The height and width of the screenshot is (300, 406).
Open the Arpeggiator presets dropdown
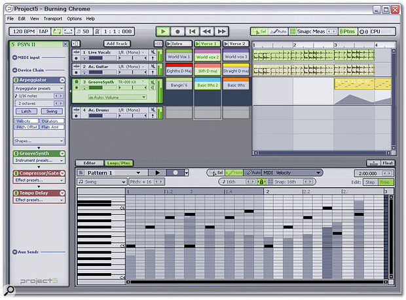click(x=39, y=88)
